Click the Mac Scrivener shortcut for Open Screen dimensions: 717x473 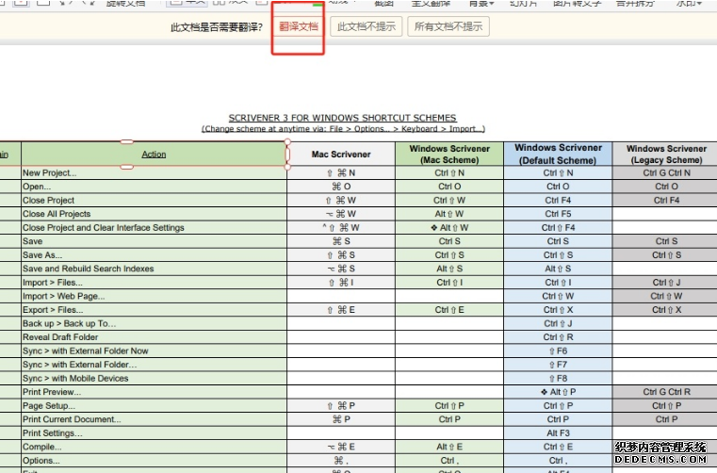(x=341, y=187)
